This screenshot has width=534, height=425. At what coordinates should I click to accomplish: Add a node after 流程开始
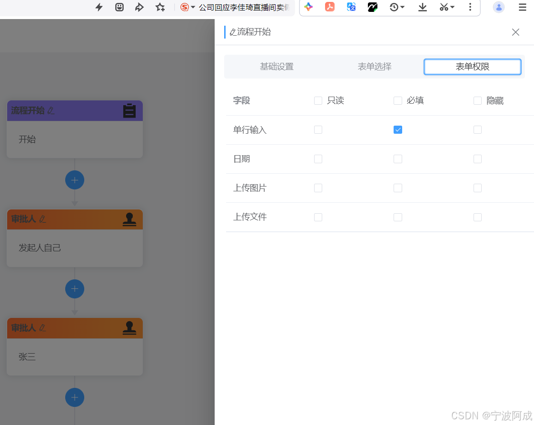(75, 180)
